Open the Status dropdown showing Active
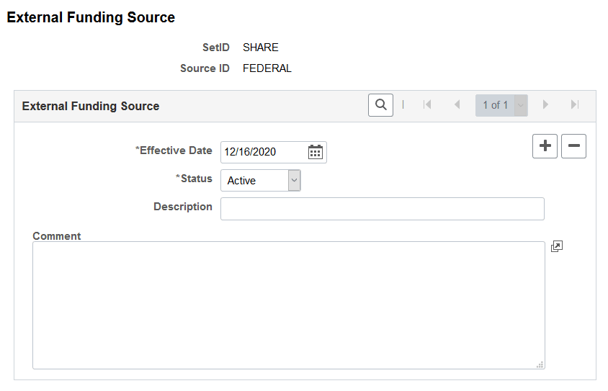This screenshot has width=608, height=391. (261, 181)
